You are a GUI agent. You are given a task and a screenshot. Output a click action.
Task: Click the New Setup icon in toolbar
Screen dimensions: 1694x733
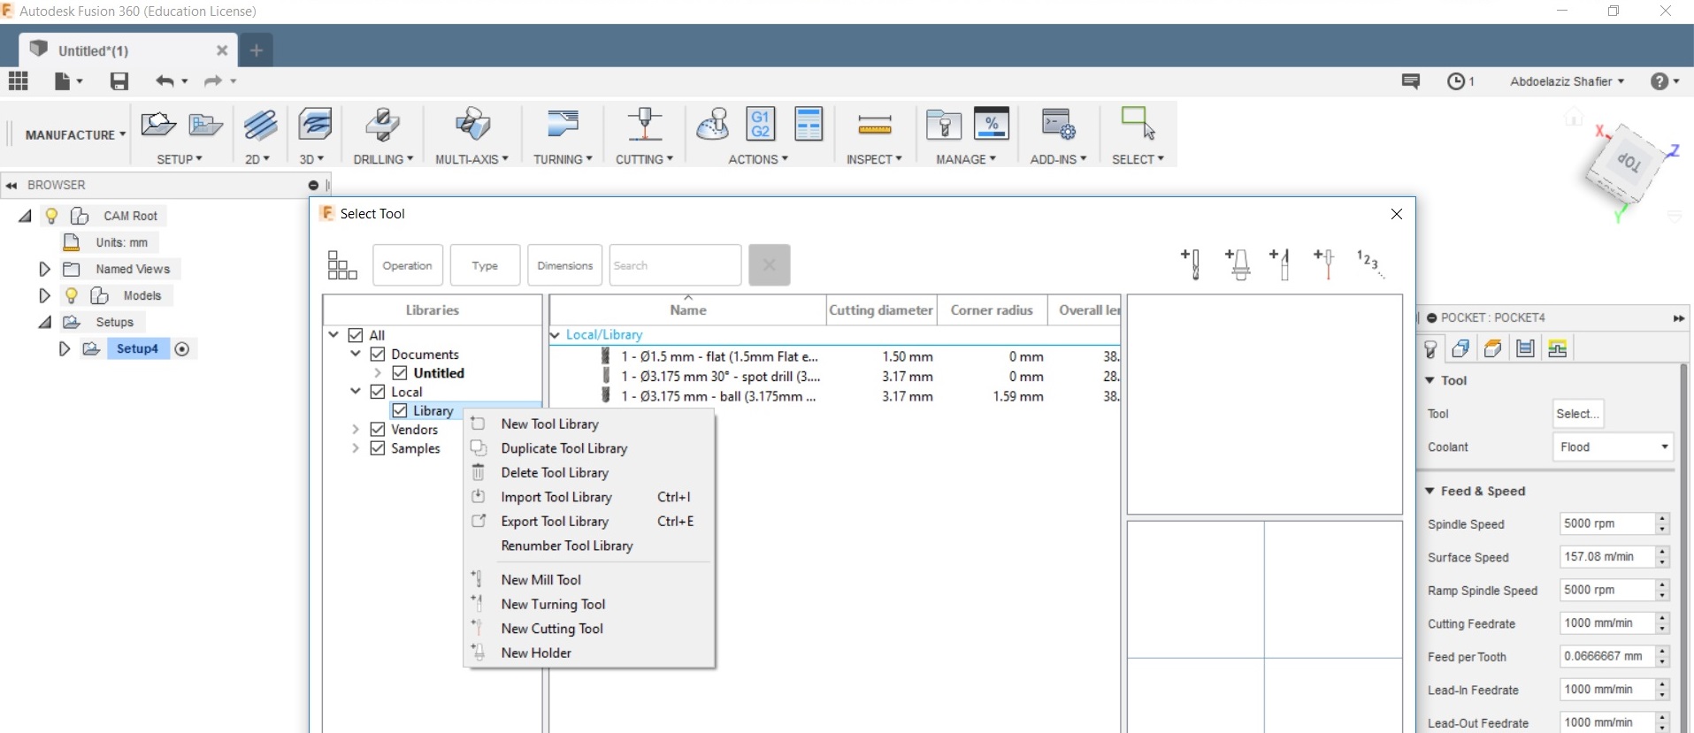tap(158, 125)
